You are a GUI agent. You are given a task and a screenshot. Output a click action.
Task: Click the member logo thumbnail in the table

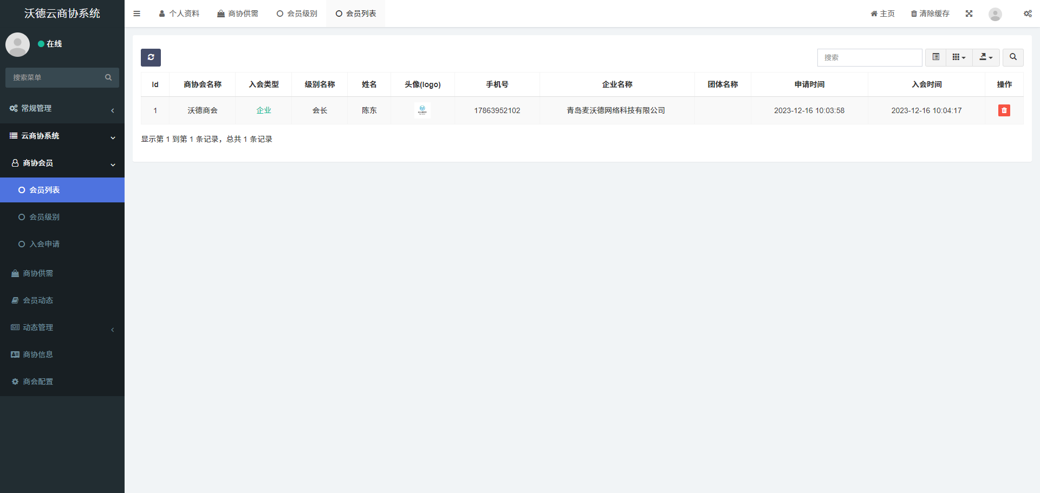(422, 110)
